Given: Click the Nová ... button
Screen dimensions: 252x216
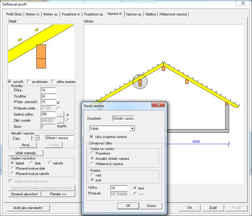Looking at the screenshot, I should tap(28, 145).
